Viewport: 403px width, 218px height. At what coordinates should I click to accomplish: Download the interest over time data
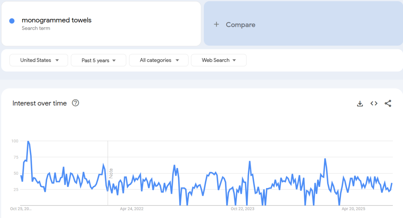360,103
